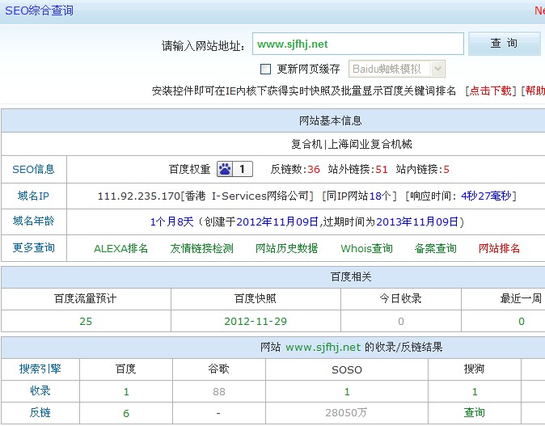Open the ALEXA排名 link
This screenshot has height=426, width=545.
tap(121, 248)
